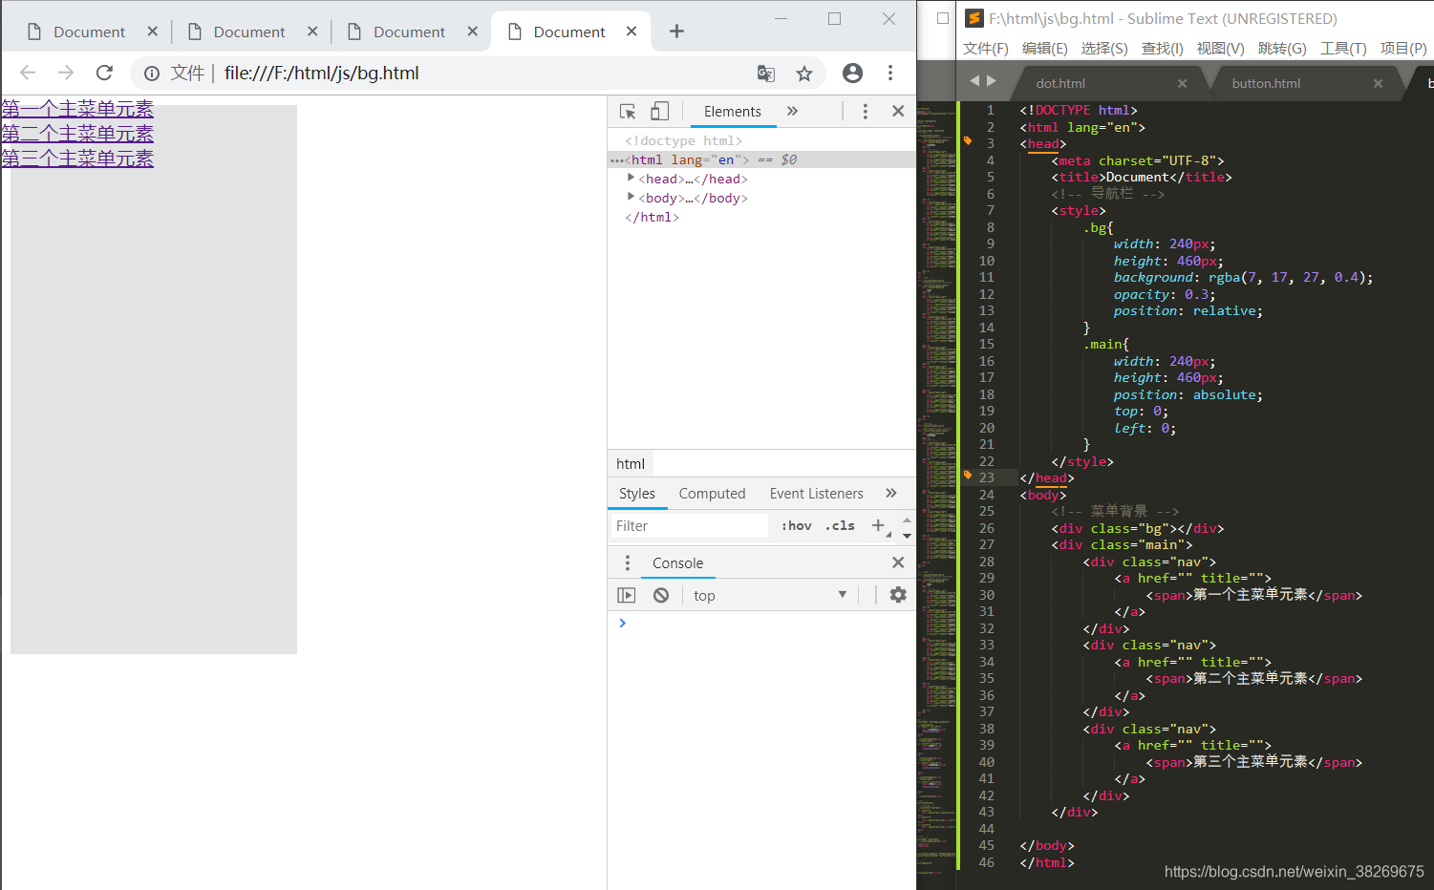Clear the console output
The height and width of the screenshot is (890, 1434).
point(661,595)
